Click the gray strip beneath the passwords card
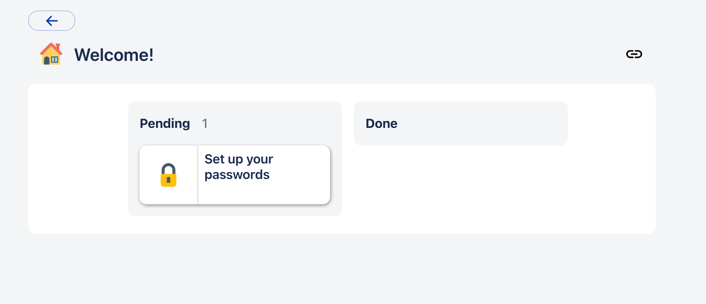The image size is (706, 304). pyautogui.click(x=235, y=210)
